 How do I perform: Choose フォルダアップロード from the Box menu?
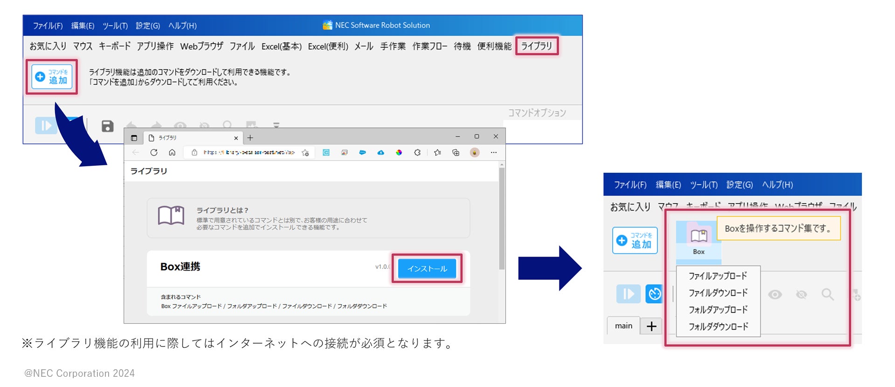pyautogui.click(x=718, y=310)
